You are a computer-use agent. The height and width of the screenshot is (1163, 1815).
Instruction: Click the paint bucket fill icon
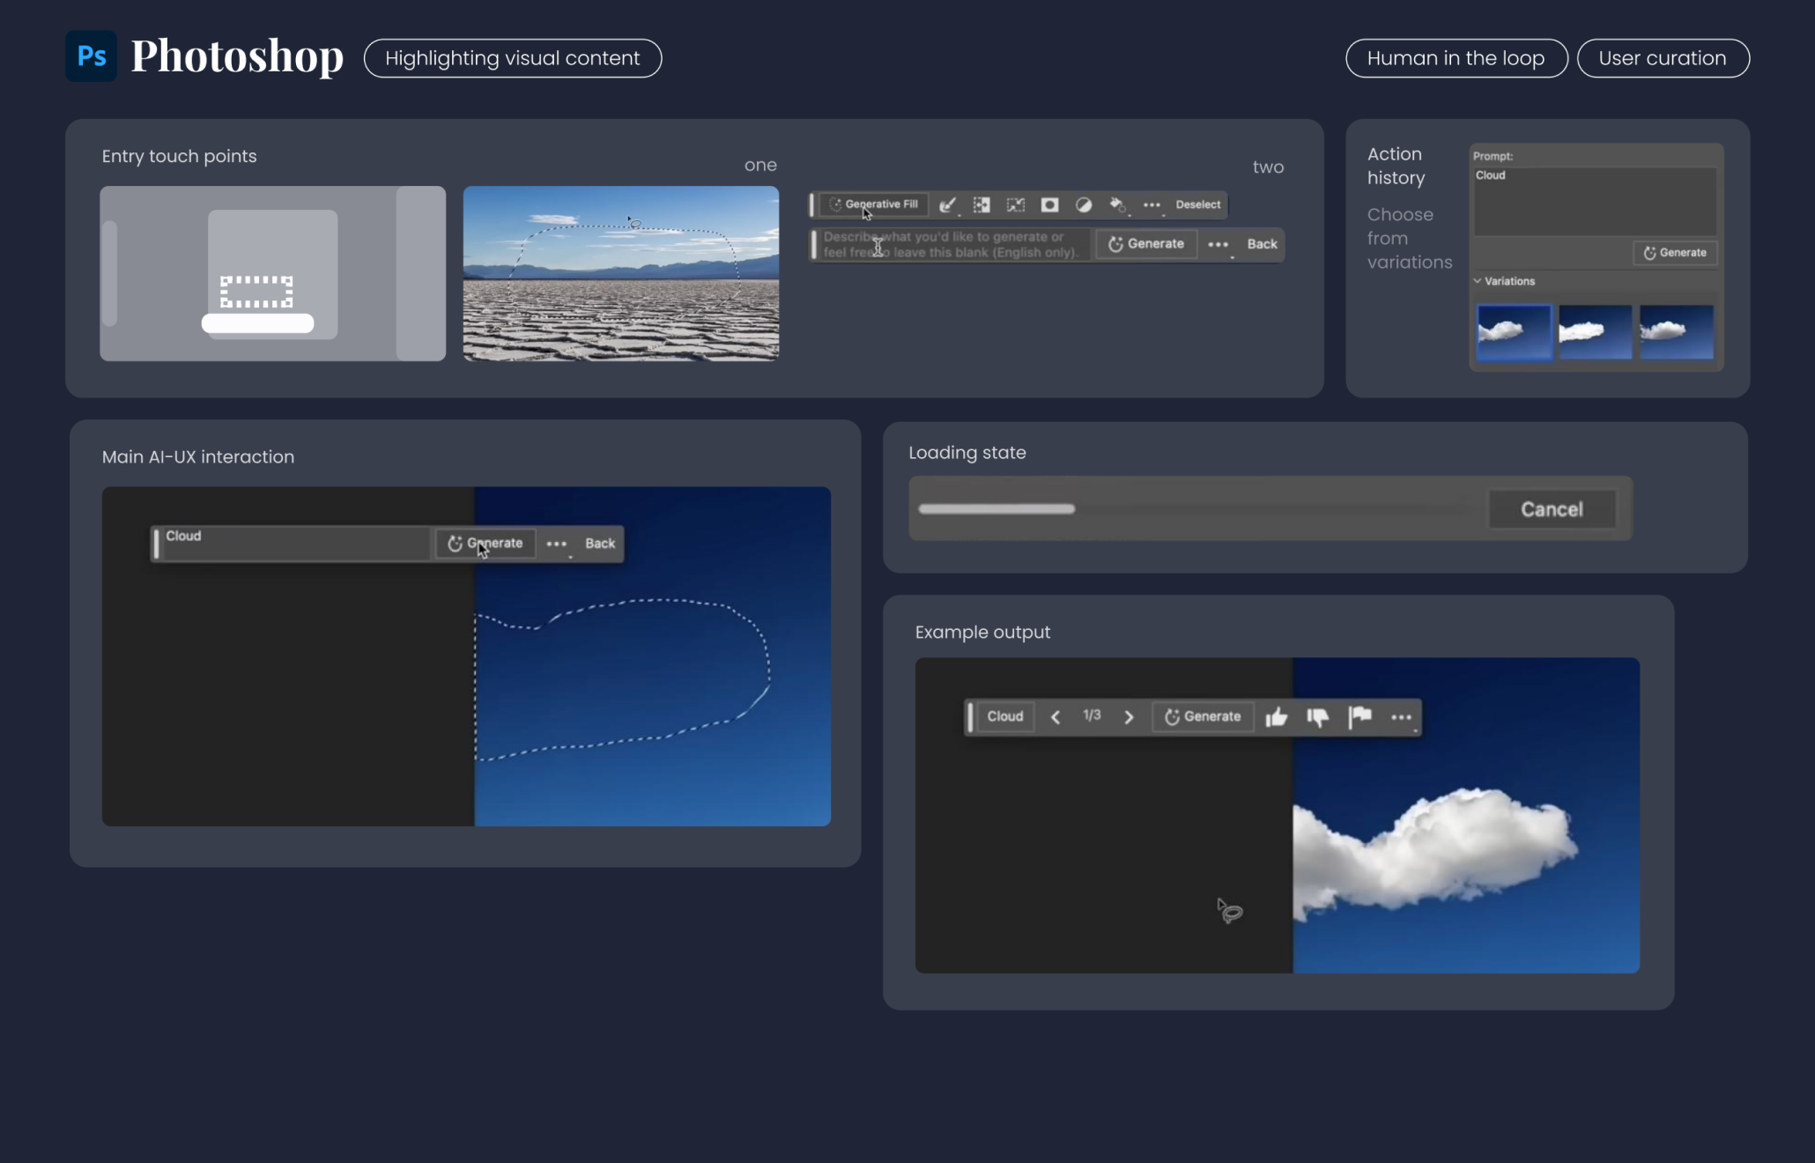pos(1117,204)
